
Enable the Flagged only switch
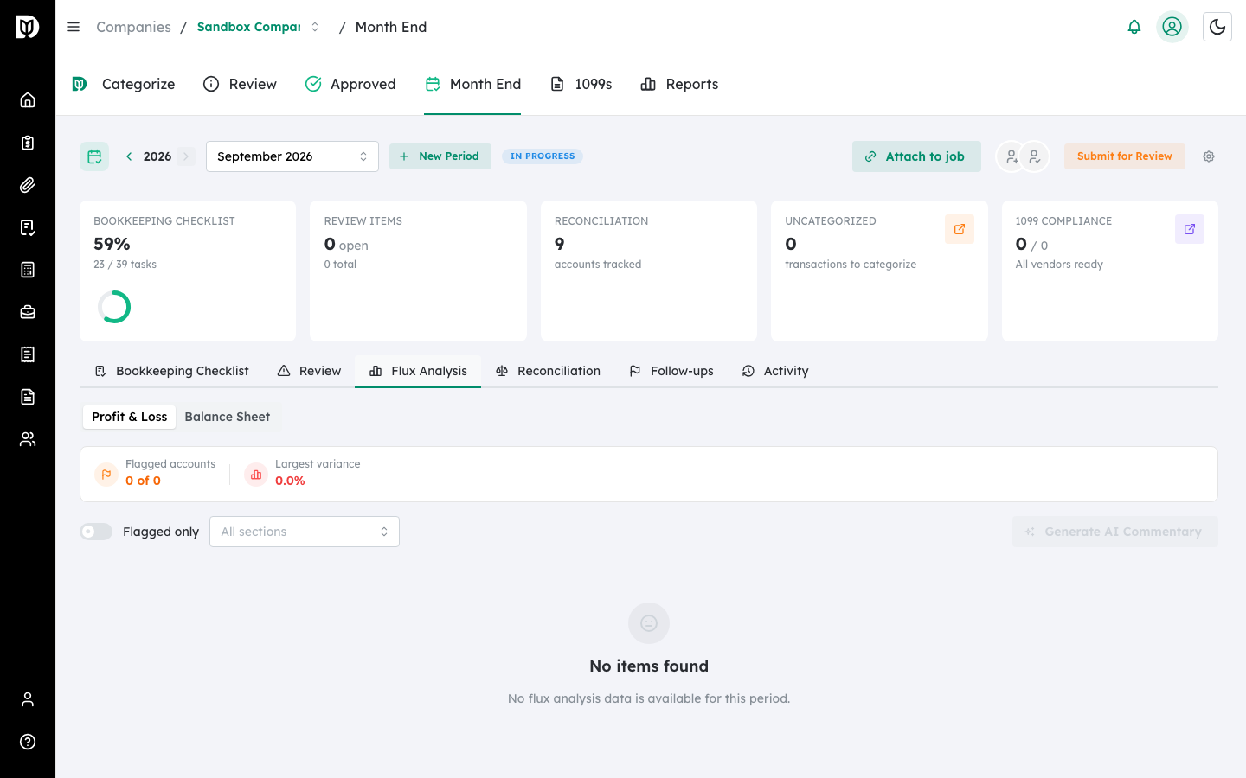click(x=96, y=532)
